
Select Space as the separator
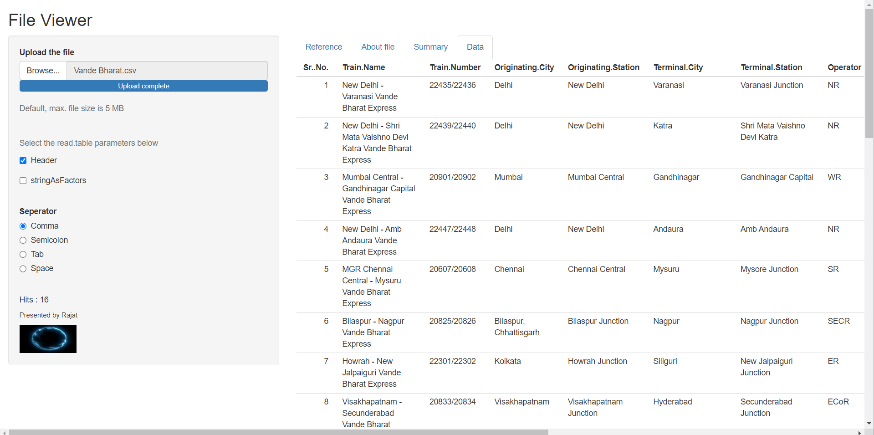[x=23, y=269]
